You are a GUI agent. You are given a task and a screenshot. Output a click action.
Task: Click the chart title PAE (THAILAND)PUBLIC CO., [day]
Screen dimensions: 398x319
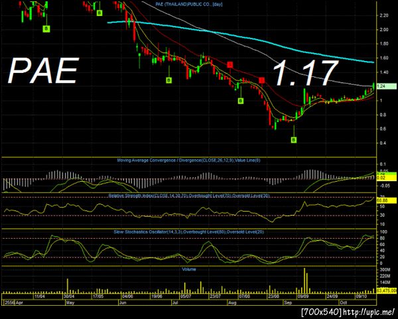coord(189,5)
